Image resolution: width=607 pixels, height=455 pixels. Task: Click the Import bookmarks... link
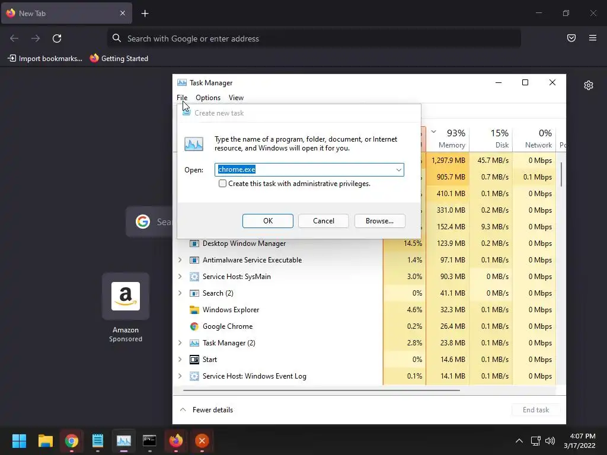tap(45, 59)
